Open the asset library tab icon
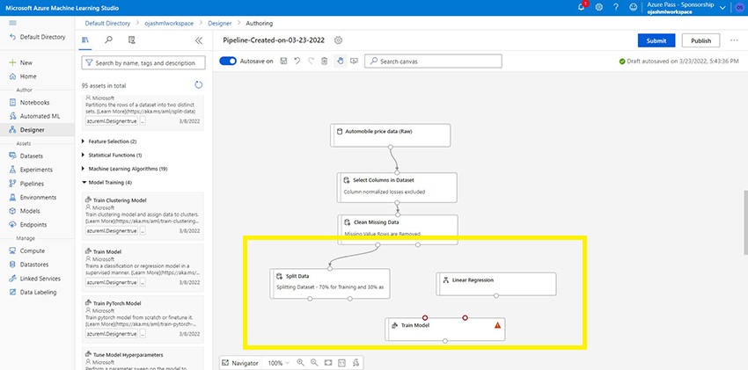The height and width of the screenshot is (370, 748). pyautogui.click(x=85, y=40)
